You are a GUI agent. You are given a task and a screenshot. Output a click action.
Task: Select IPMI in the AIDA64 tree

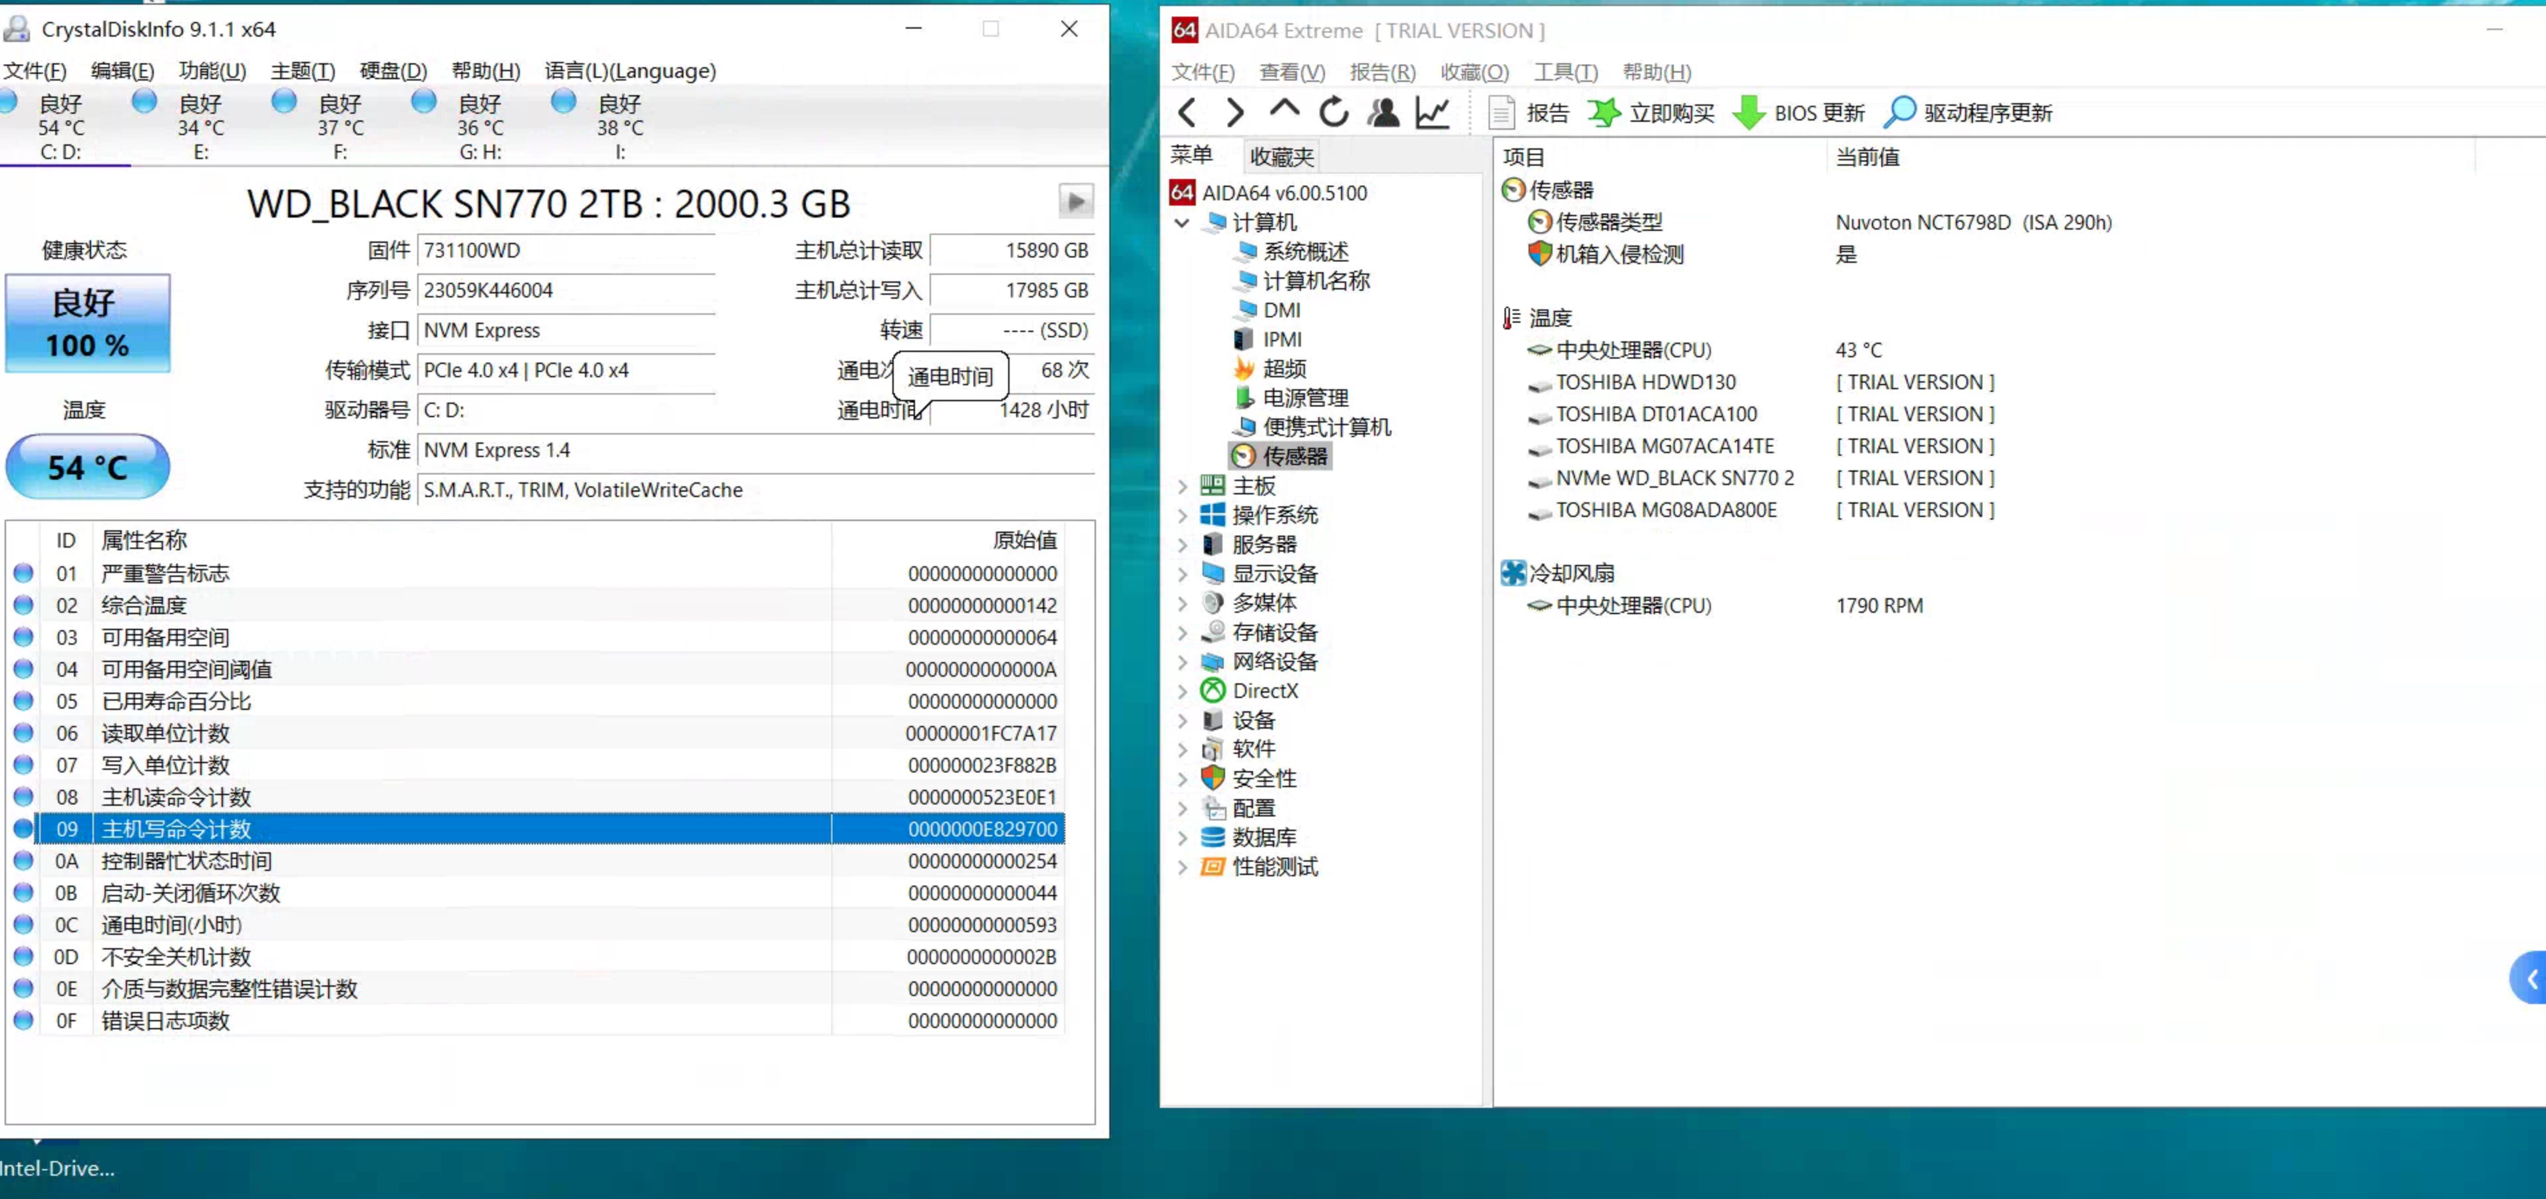click(1268, 340)
